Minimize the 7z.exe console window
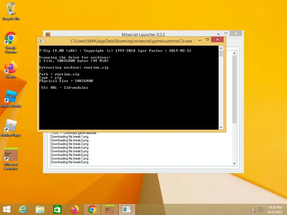The width and height of the screenshot is (287, 215). (200, 40)
